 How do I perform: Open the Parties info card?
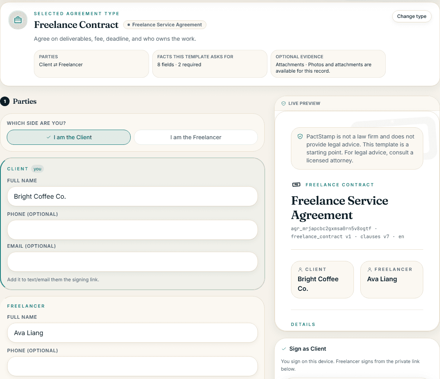click(x=92, y=64)
